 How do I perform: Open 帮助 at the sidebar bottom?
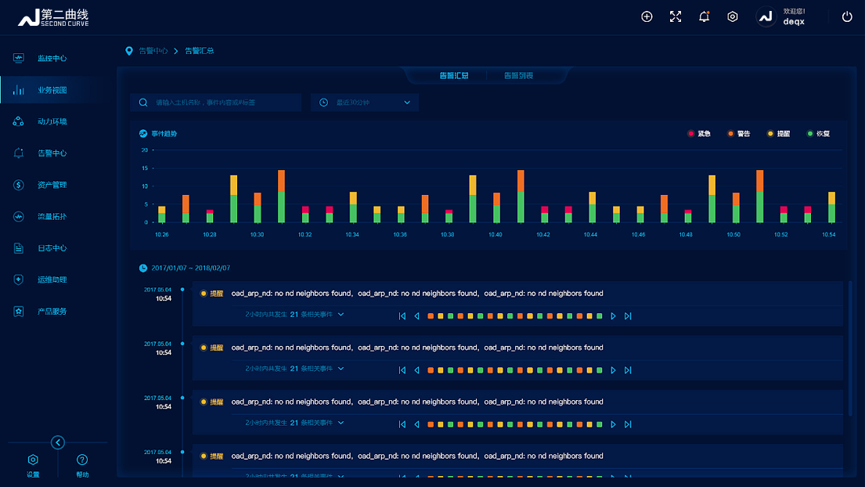pyautogui.click(x=82, y=464)
